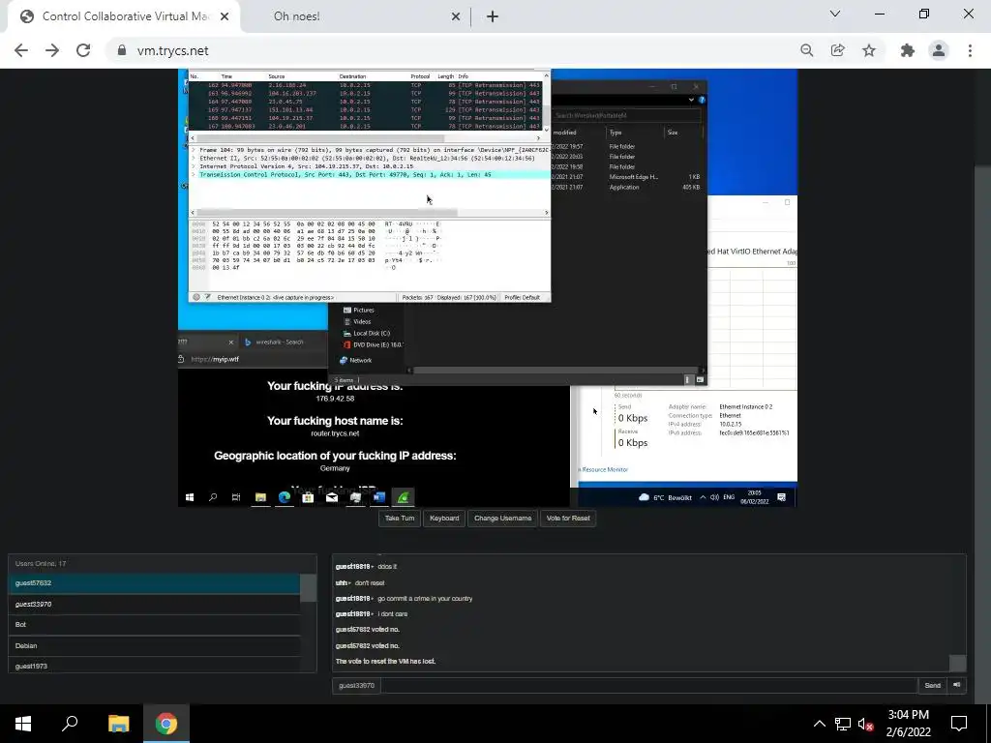
Task: Open File Explorer in VM taskbar
Action: point(260,497)
